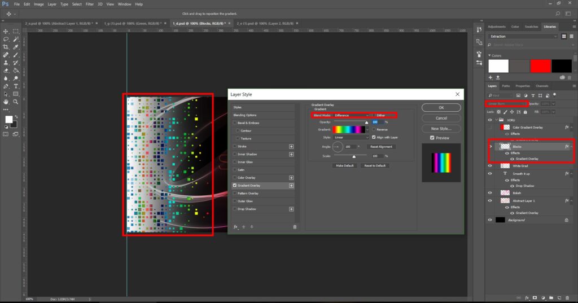Click the OK button in Layer Style
Screen dimensions: 578x303
coord(441,107)
